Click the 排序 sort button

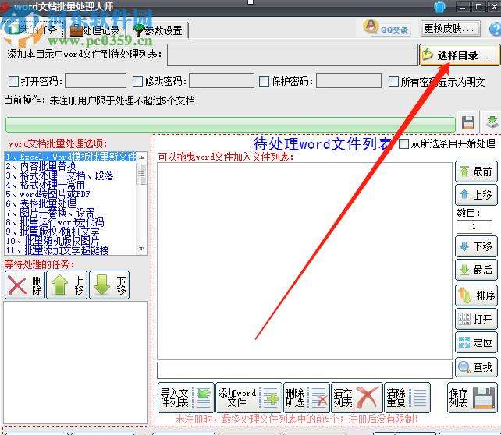coord(476,295)
